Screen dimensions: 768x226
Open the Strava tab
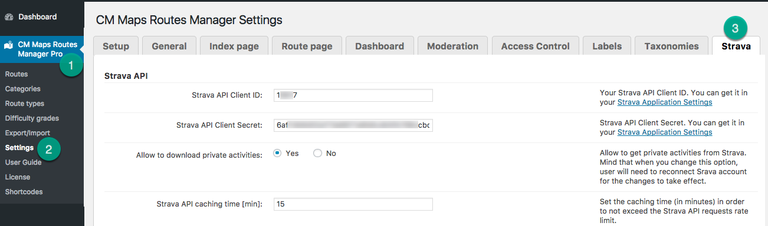[736, 46]
